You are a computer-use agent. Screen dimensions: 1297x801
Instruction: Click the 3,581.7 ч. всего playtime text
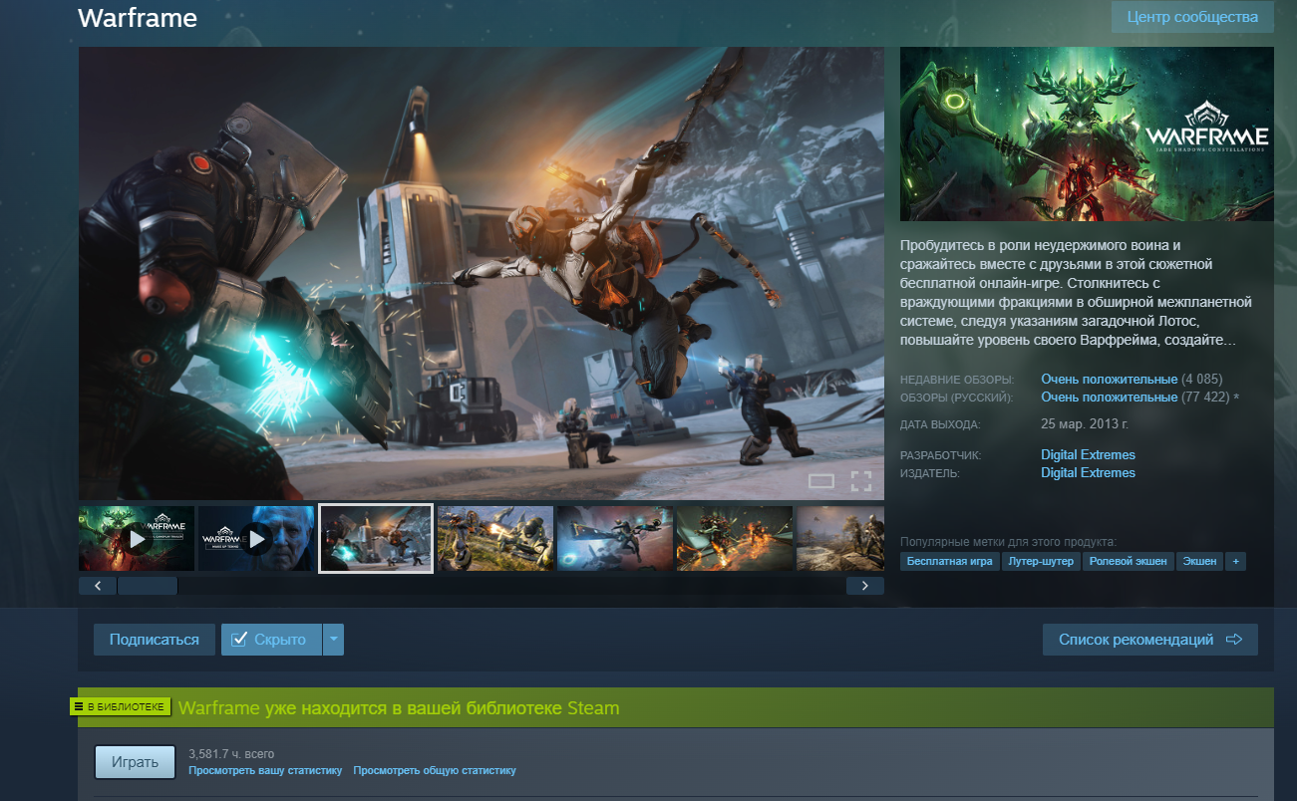(x=231, y=754)
